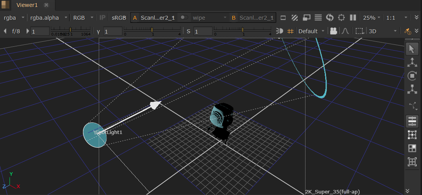Viewport: 422px width, 195px height.
Task: Switch to the Viewer1 tab
Action: click(x=27, y=5)
